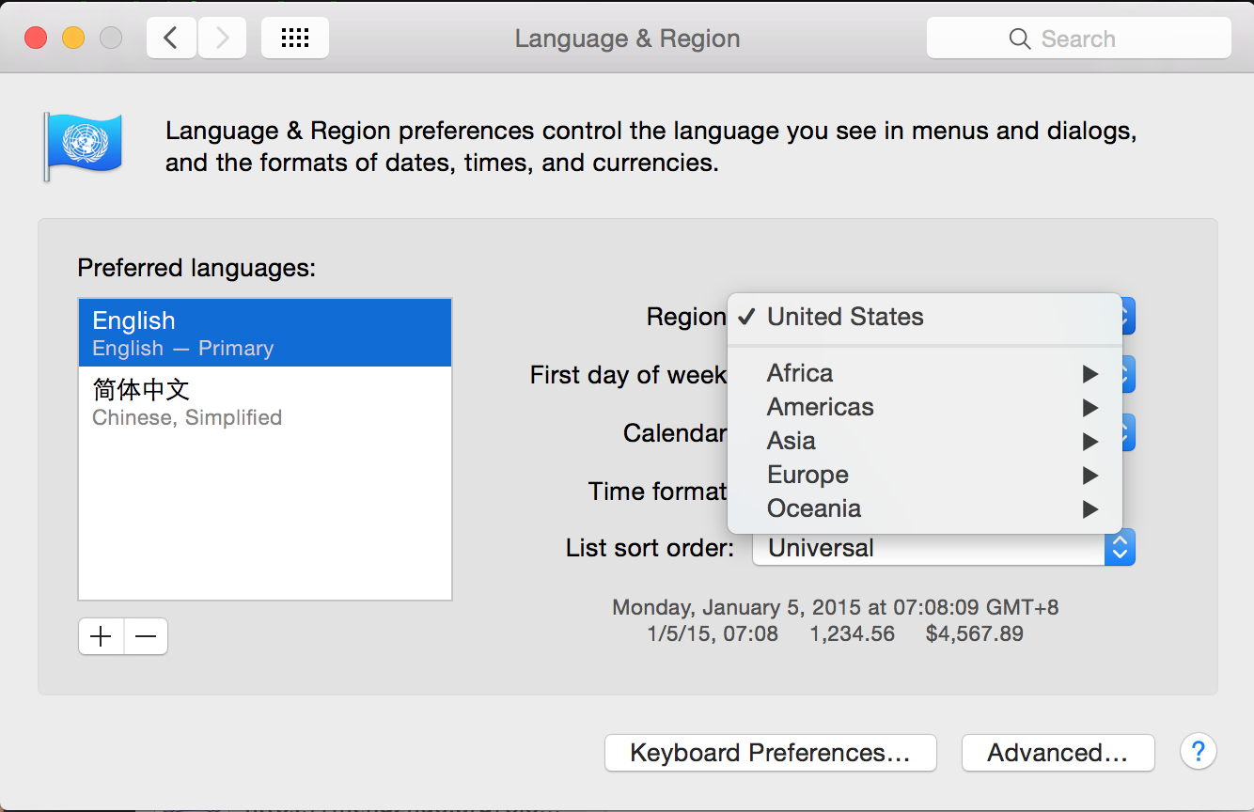Select United States checked region

pyautogui.click(x=844, y=317)
